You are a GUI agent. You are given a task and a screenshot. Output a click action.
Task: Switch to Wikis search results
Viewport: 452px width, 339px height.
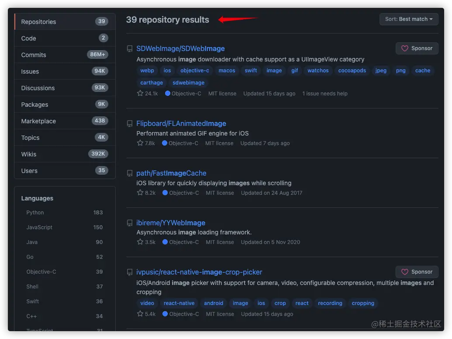point(65,154)
